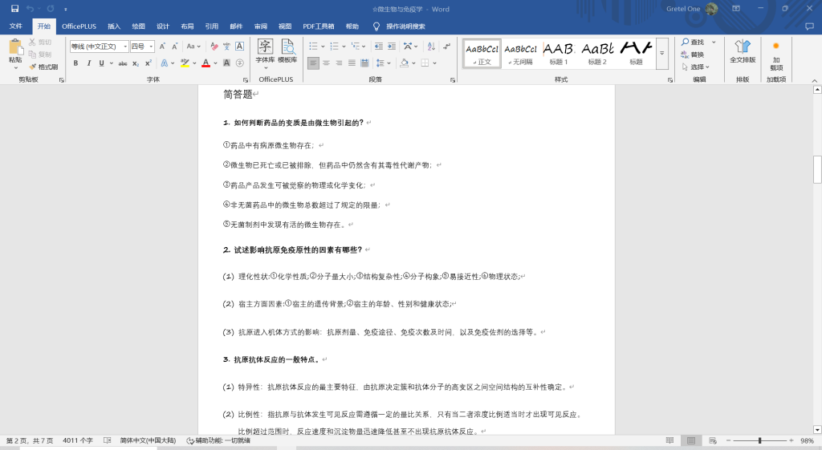Toggle strikethrough abc formatting
This screenshot has height=450, width=822.
pos(123,63)
